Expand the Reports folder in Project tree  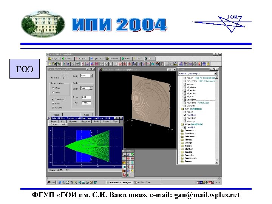[182, 146]
